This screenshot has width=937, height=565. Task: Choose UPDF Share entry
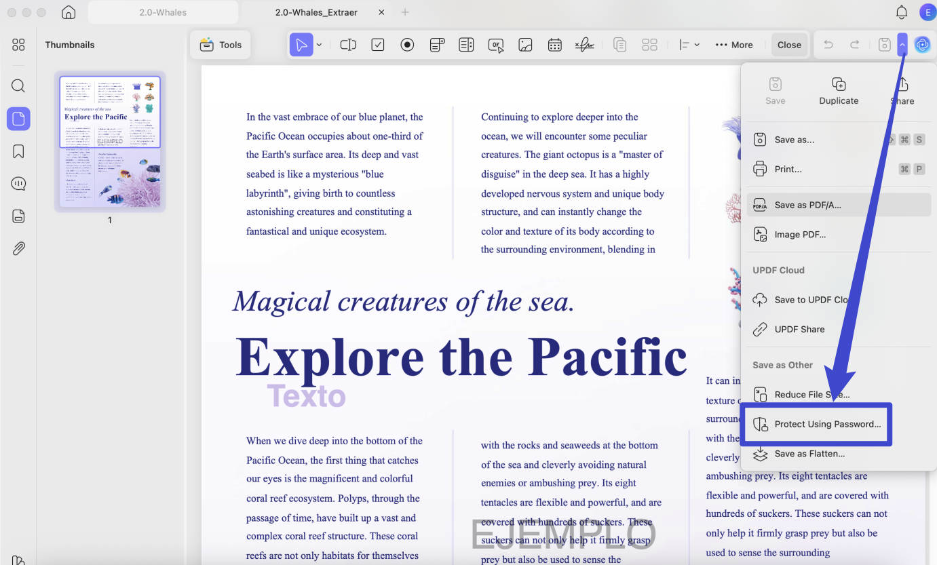(x=839, y=330)
